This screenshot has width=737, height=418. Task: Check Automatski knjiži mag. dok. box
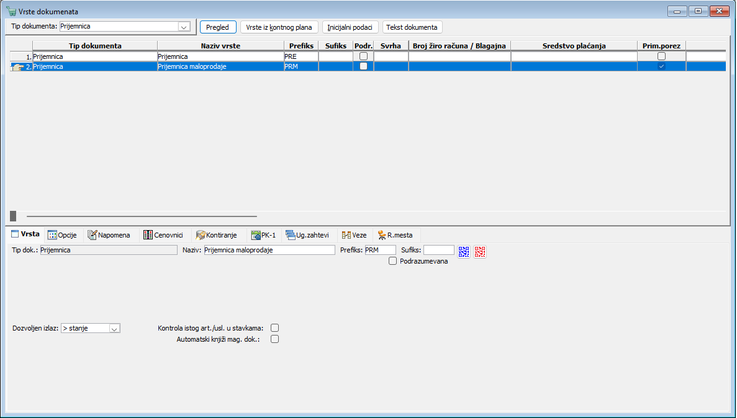[275, 339]
